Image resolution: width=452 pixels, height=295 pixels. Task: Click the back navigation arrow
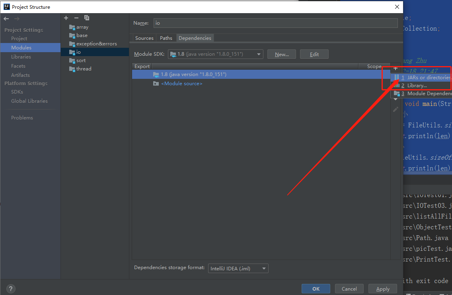click(x=6, y=19)
